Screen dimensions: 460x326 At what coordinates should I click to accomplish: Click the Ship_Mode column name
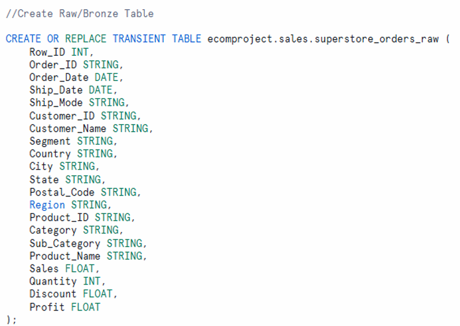[x=56, y=102]
